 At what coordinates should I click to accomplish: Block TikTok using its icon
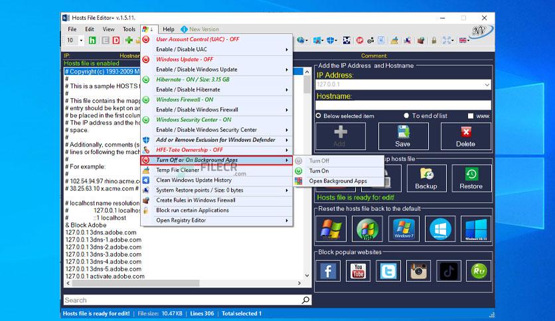click(x=449, y=271)
